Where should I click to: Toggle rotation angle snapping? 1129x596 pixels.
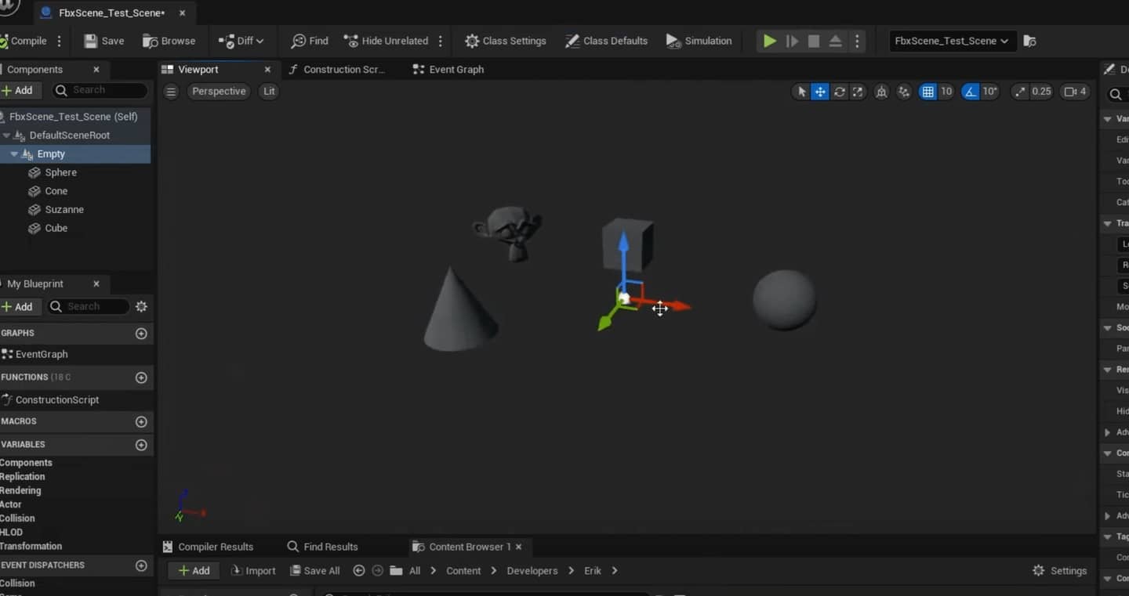coord(971,92)
